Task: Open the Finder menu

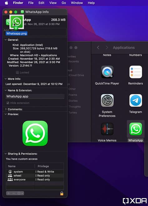Action: [x=18, y=3]
